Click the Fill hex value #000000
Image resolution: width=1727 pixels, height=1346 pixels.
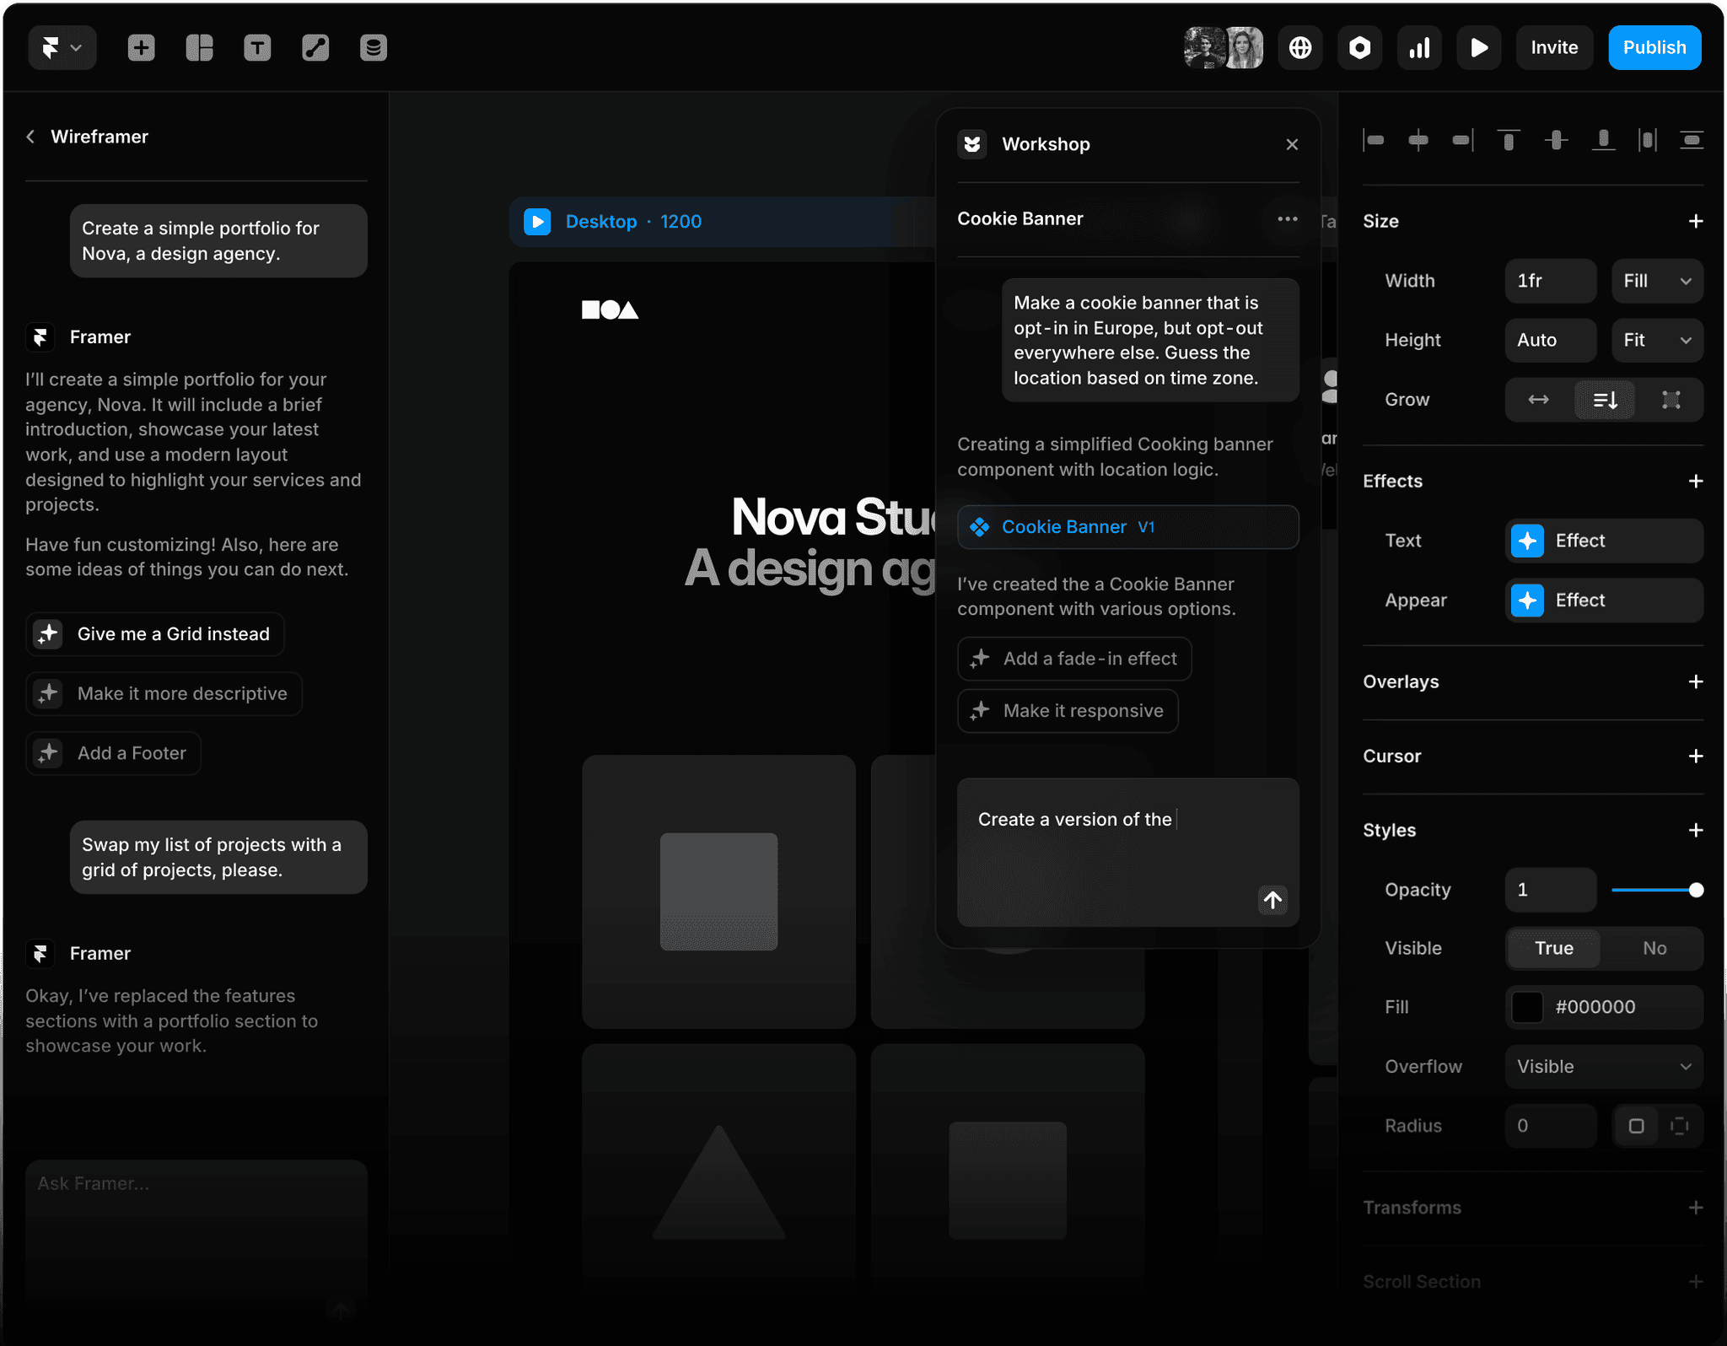[1595, 1007]
